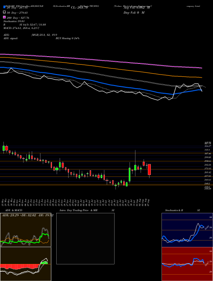Viewport: 213px width, 281px height.
Task: Click the 'Stochastics & R' panel title
Action: 174,210
